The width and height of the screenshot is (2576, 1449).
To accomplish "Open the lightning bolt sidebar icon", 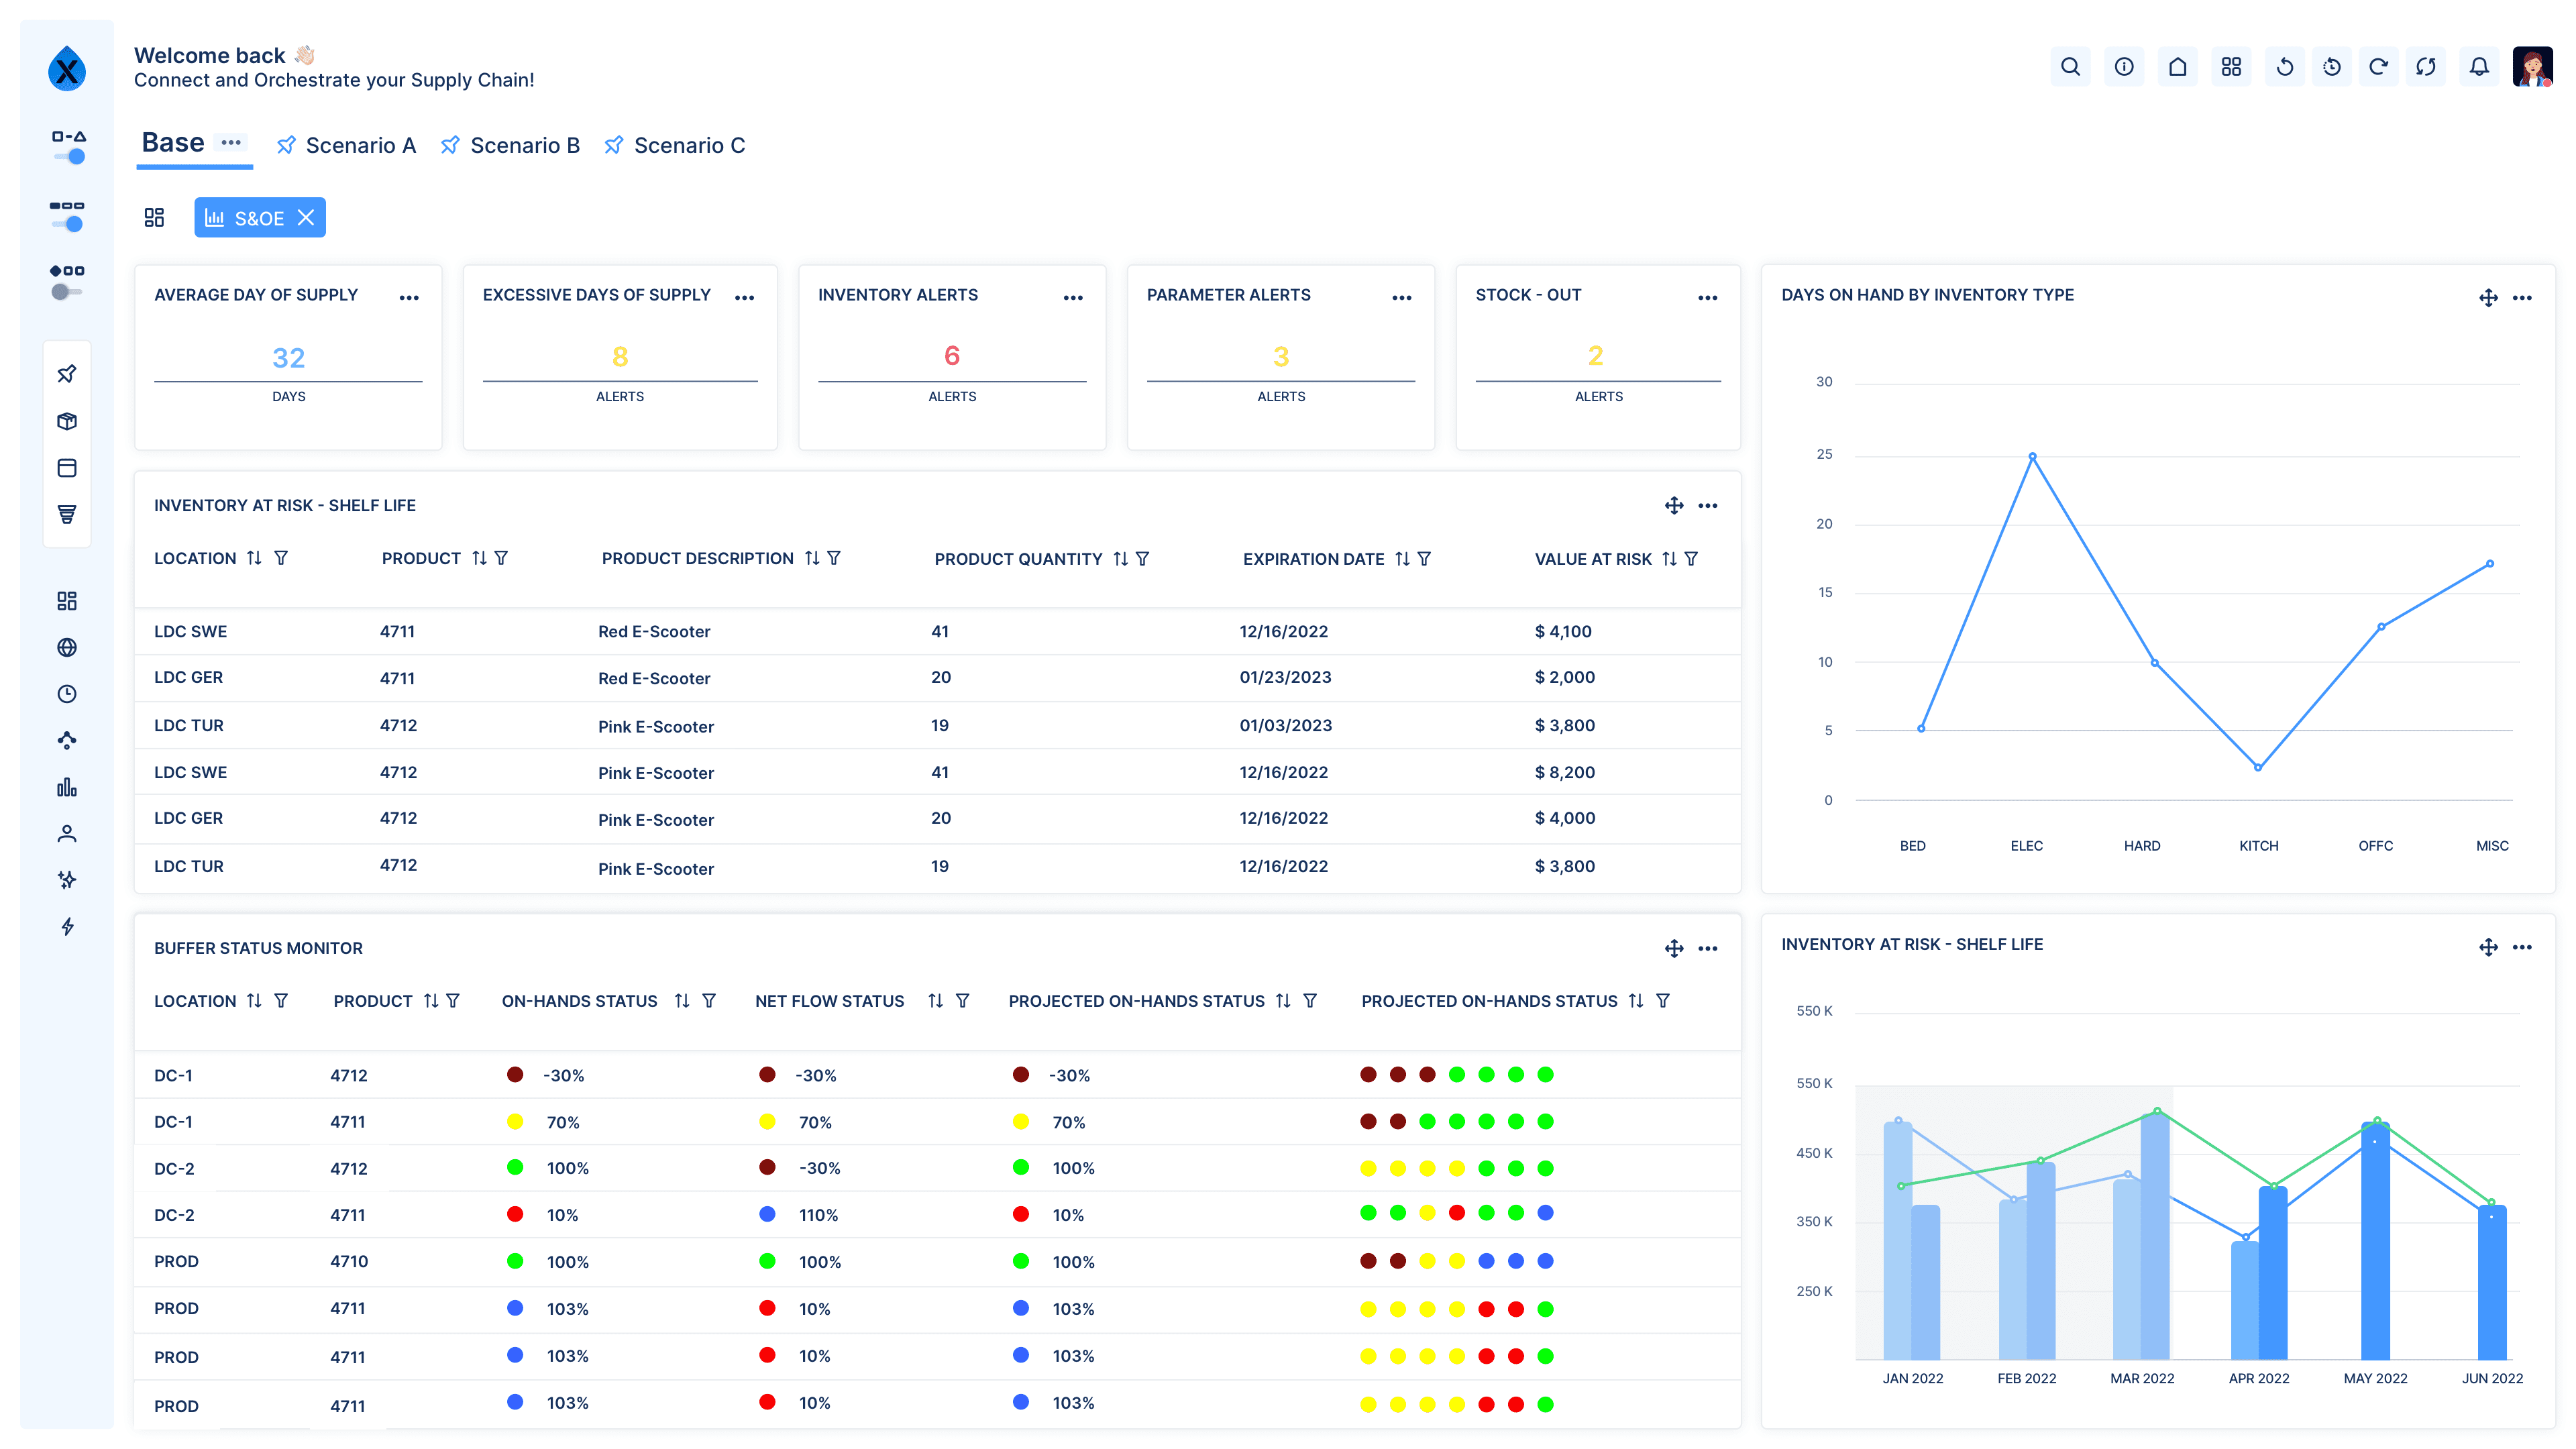I will 67,926.
